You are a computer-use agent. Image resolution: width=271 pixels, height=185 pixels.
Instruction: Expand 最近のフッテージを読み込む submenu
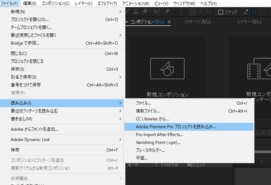tap(63, 111)
